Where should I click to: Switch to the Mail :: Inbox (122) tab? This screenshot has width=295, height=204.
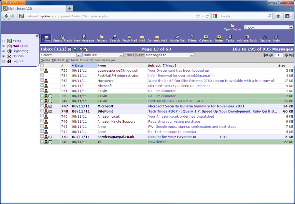[x=34, y=8]
